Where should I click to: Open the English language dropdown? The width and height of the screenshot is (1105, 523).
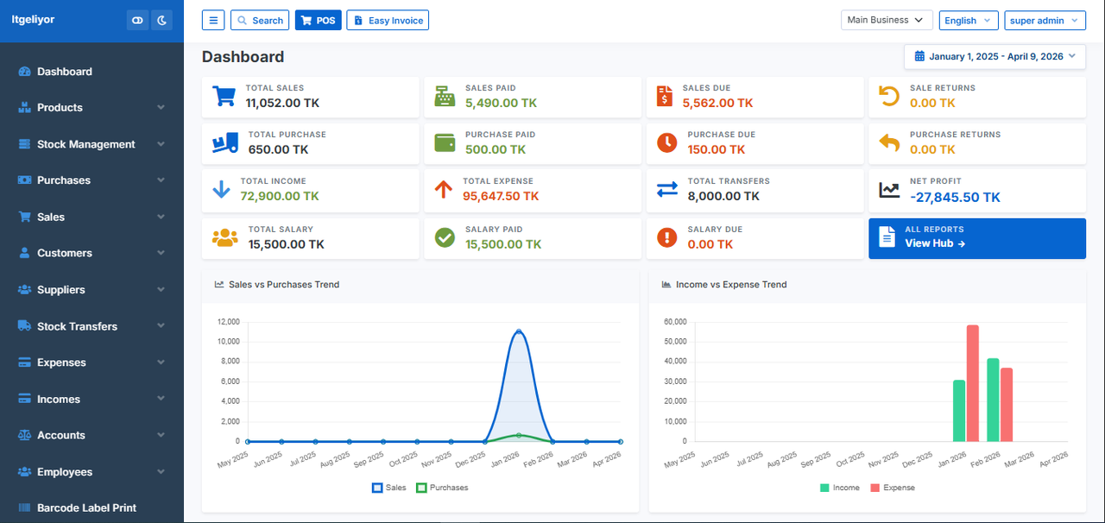click(969, 20)
